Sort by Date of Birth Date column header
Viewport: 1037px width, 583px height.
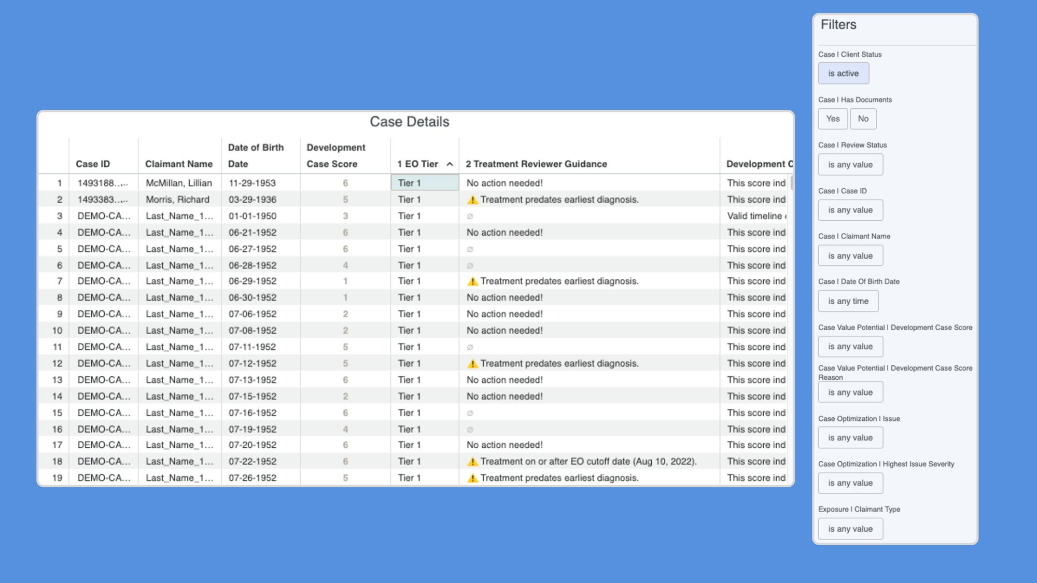[x=256, y=155]
